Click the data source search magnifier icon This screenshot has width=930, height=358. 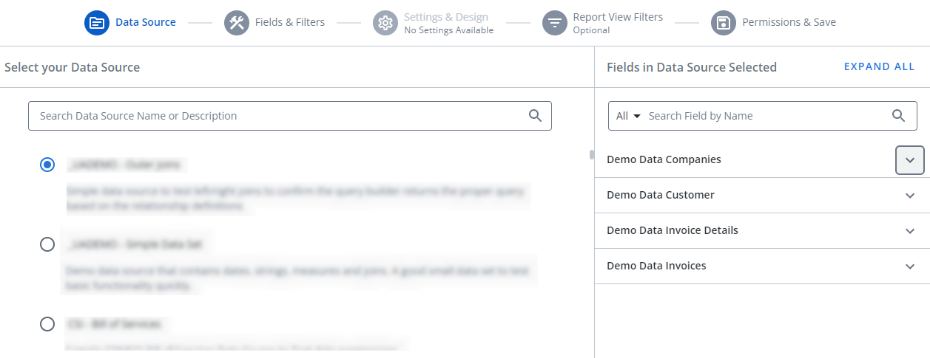point(536,116)
